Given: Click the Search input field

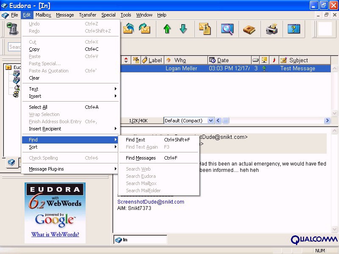Looking at the screenshot, I should pos(15,47).
